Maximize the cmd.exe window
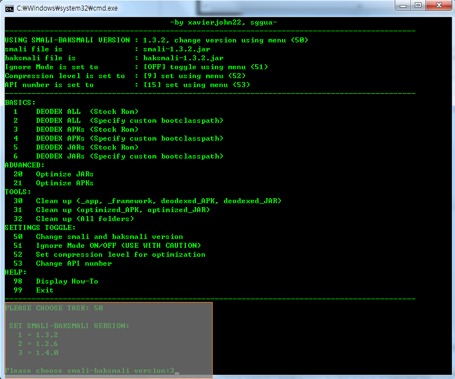This screenshot has height=379, width=455. [419, 6]
